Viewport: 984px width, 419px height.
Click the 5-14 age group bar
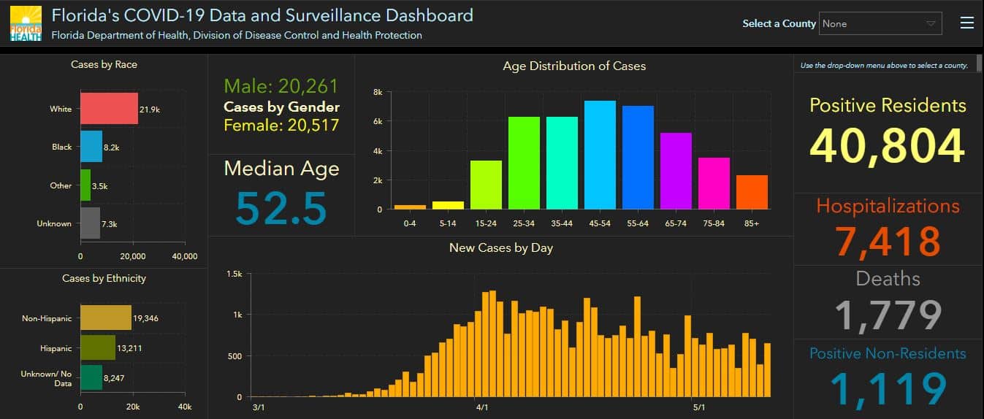(448, 205)
